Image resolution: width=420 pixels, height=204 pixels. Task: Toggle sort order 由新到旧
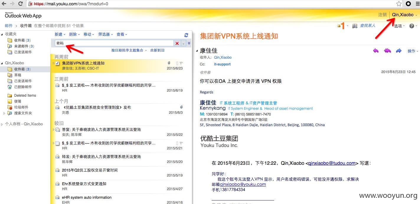(x=157, y=50)
